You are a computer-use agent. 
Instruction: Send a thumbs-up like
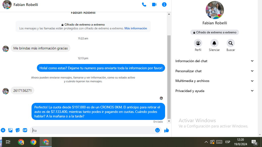click(x=167, y=130)
